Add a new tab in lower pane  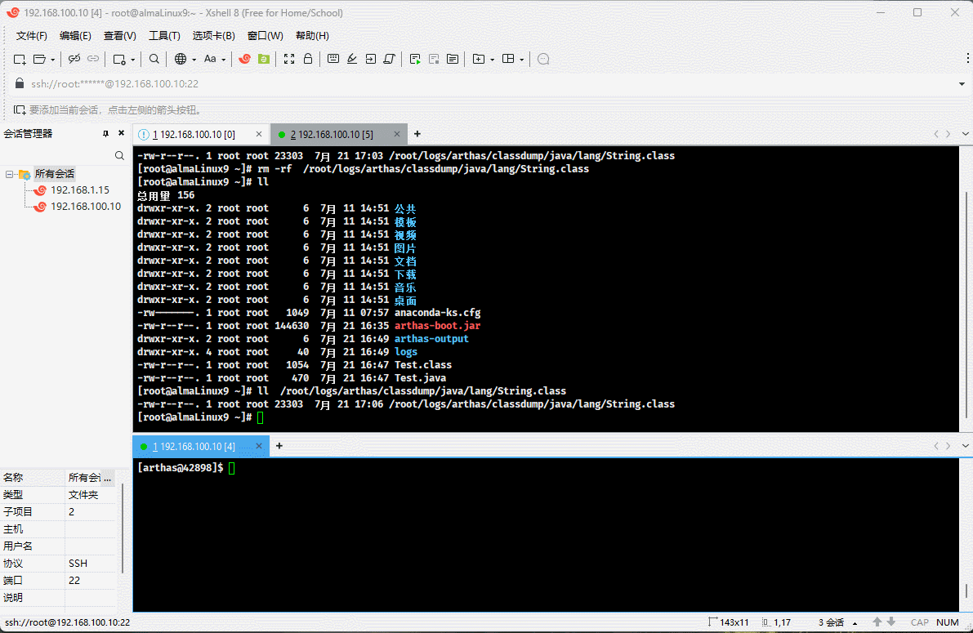coord(279,446)
